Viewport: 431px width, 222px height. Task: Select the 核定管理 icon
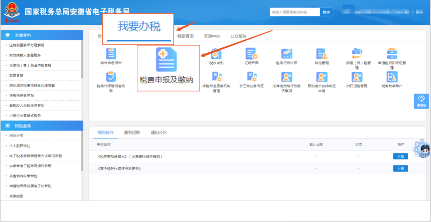[x=322, y=54]
